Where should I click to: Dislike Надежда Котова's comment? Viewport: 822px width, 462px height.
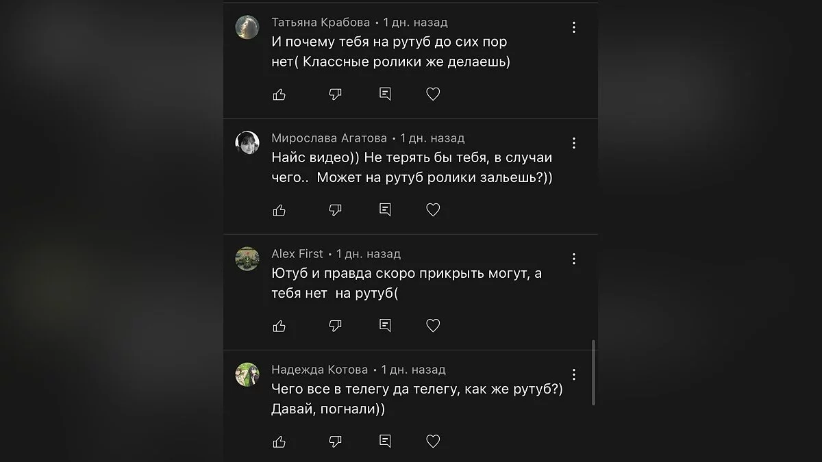point(335,441)
